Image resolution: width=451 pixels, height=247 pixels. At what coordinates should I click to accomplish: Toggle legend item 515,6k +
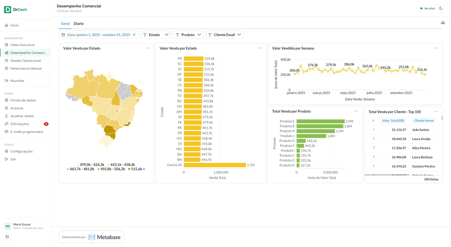(137, 169)
